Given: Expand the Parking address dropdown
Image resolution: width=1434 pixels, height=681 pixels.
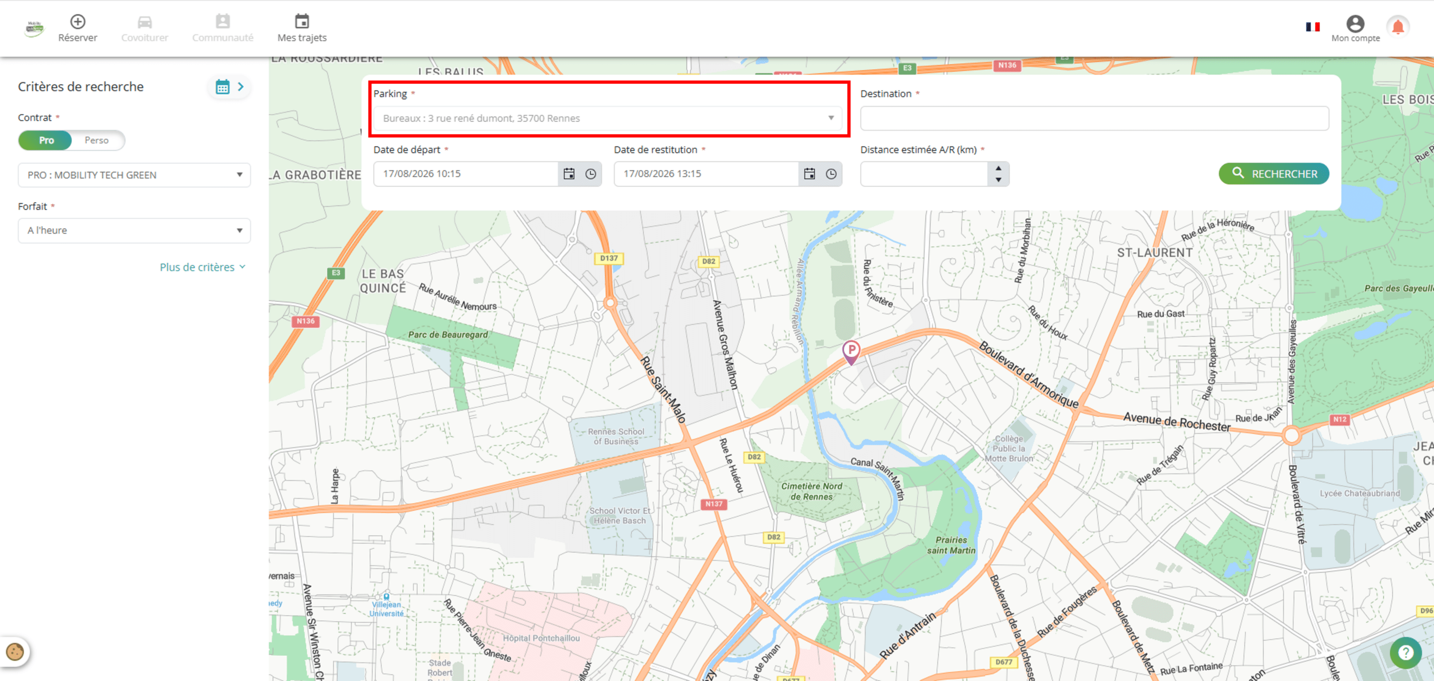Looking at the screenshot, I should click(607, 118).
